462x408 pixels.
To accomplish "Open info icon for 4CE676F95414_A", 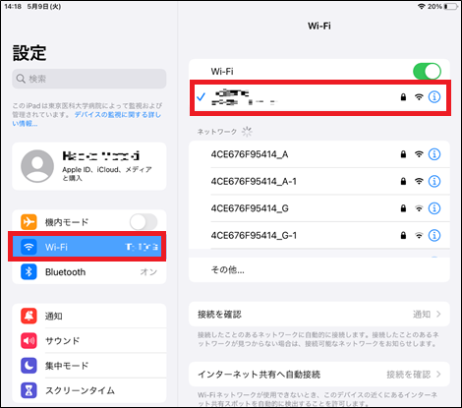I will pos(434,154).
